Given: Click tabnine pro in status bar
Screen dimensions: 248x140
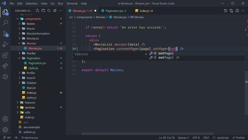Looking at the screenshot, I should tap(30, 138).
